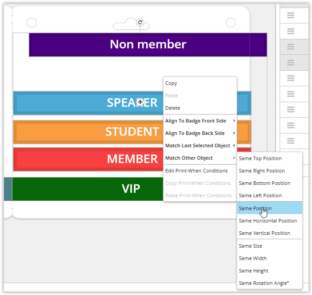
Task: Select the green VIP banner
Action: tap(89, 189)
